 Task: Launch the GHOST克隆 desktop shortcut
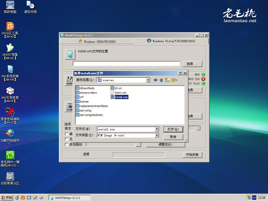10,52
